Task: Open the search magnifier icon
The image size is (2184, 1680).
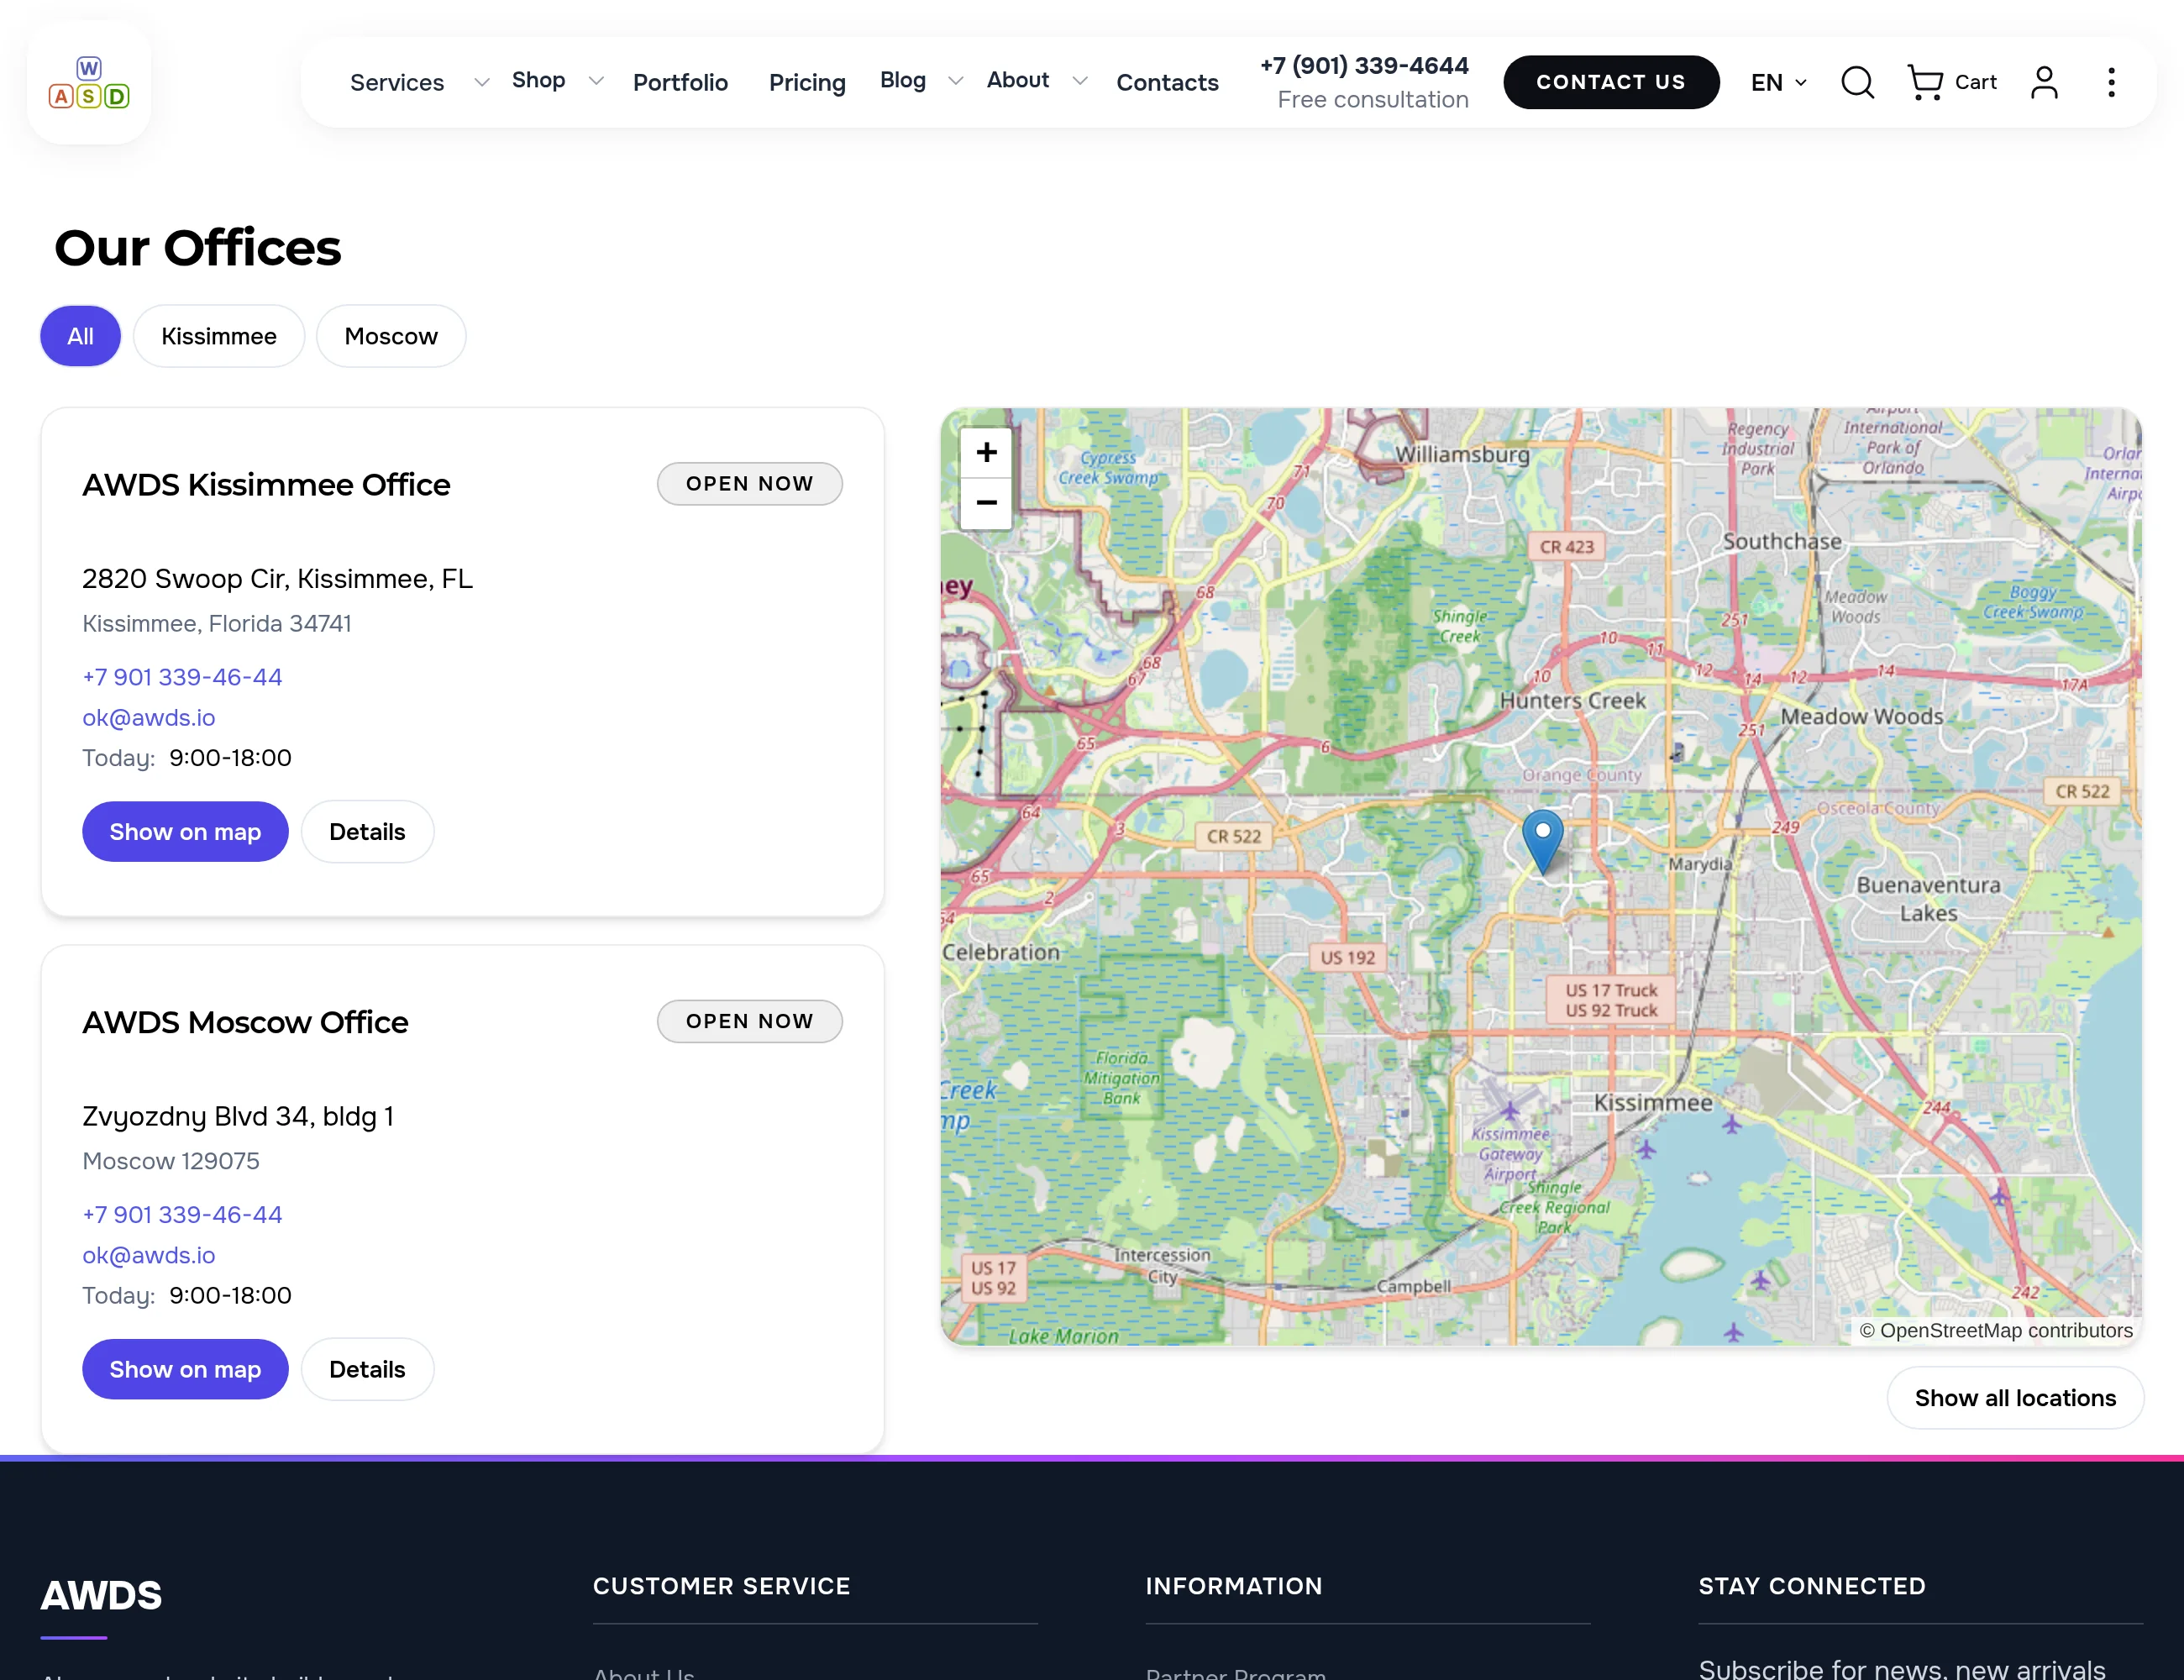Action: coord(1857,82)
